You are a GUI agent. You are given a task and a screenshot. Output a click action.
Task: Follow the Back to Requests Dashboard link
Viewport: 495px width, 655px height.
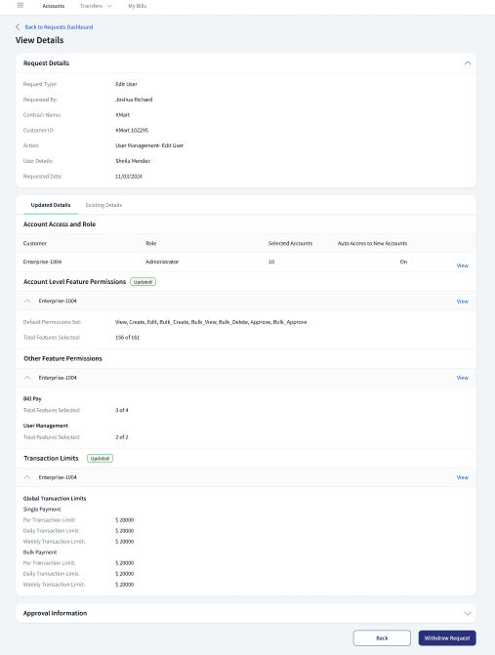59,26
